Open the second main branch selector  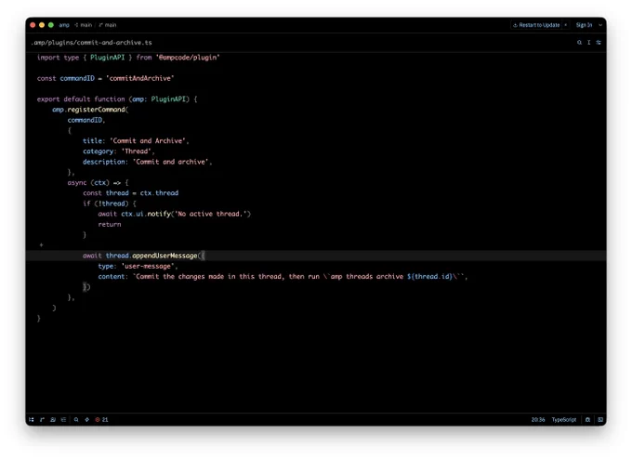point(108,25)
